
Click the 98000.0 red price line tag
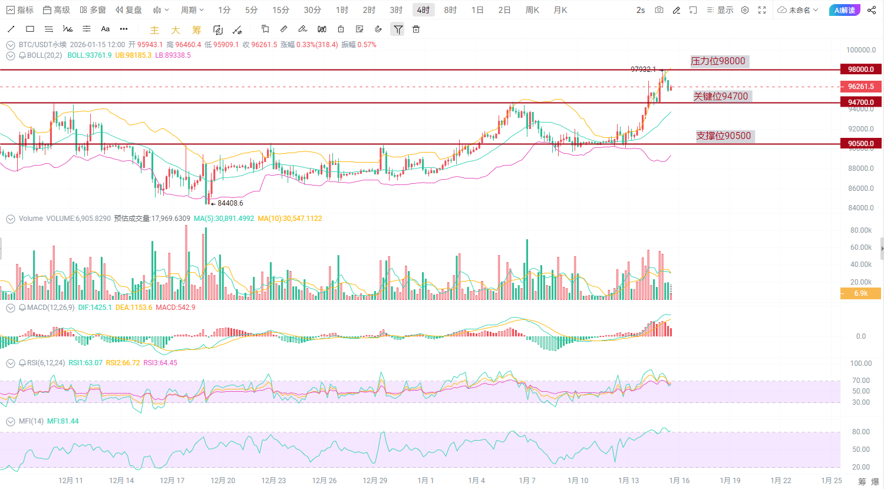[x=861, y=70]
